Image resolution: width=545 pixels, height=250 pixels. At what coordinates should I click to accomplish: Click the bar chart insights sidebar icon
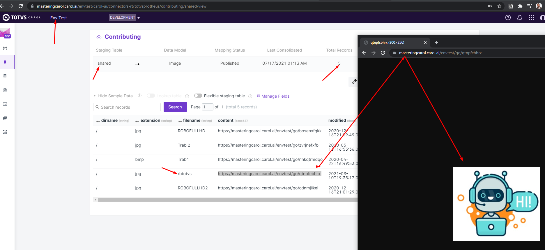point(5,104)
